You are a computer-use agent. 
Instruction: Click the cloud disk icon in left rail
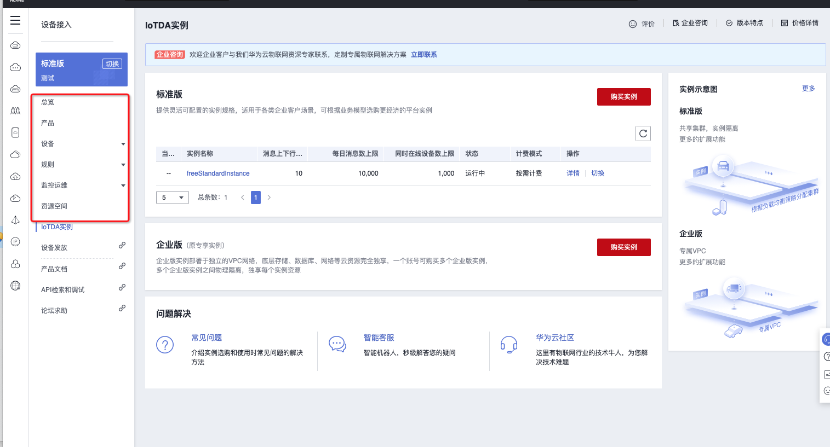coord(15,89)
